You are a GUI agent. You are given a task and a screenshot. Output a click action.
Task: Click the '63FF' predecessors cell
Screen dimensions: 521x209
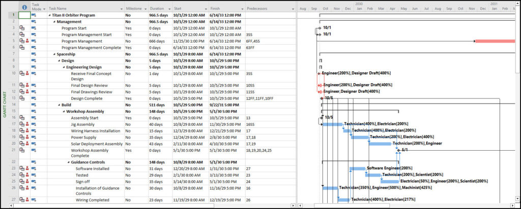click(x=271, y=48)
